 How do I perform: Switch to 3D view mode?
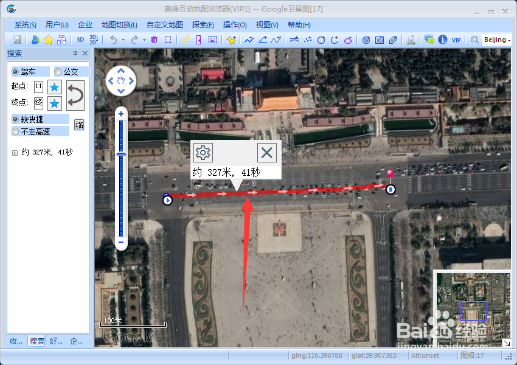pos(80,40)
